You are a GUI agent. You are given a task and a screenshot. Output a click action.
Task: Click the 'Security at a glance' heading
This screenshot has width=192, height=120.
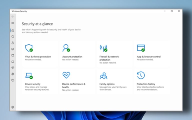37,24
